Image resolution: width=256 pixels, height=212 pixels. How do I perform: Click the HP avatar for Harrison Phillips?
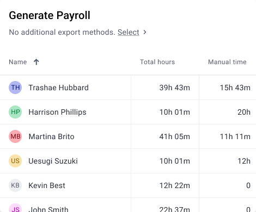[15, 112]
